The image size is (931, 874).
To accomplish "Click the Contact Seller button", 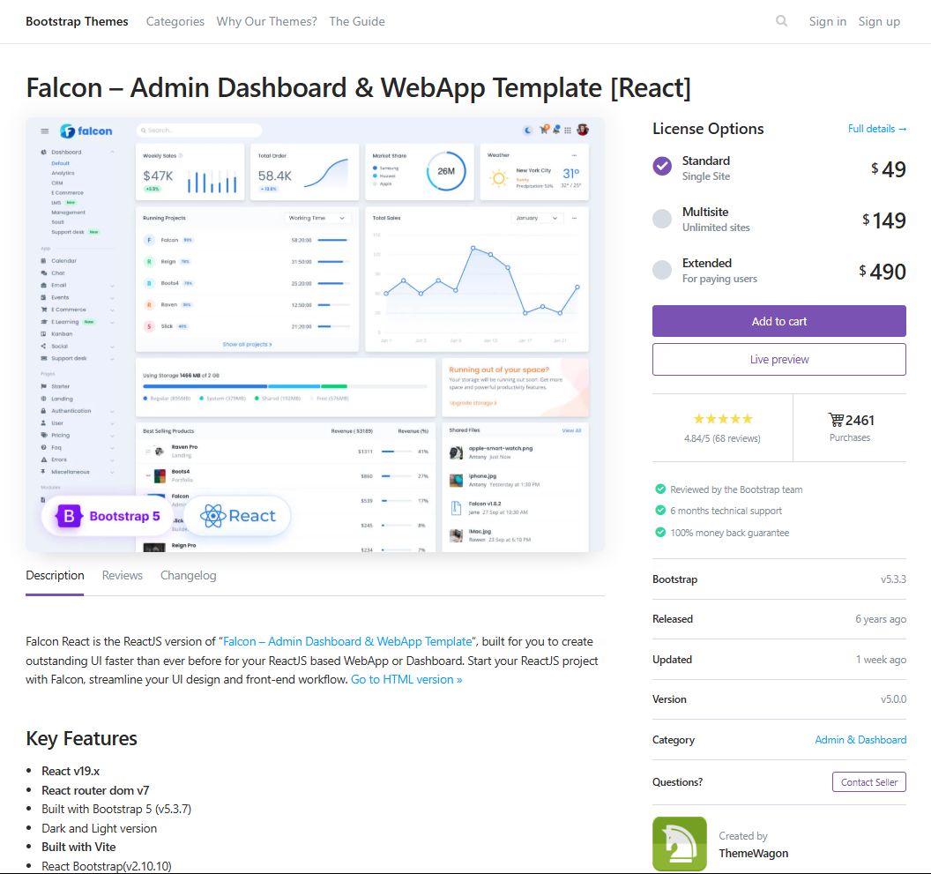I will tap(869, 782).
